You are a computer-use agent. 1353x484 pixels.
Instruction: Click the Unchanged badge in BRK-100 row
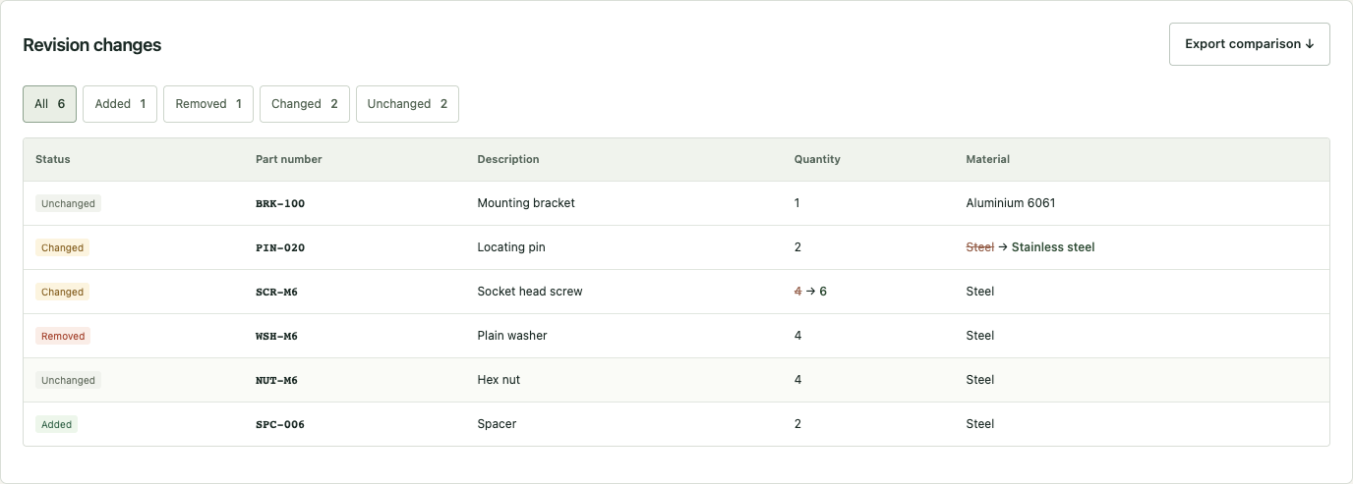pyautogui.click(x=68, y=203)
